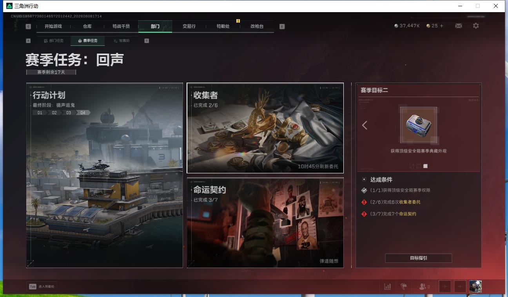Open the 特勤处 tab
The image size is (508, 297).
223,26
